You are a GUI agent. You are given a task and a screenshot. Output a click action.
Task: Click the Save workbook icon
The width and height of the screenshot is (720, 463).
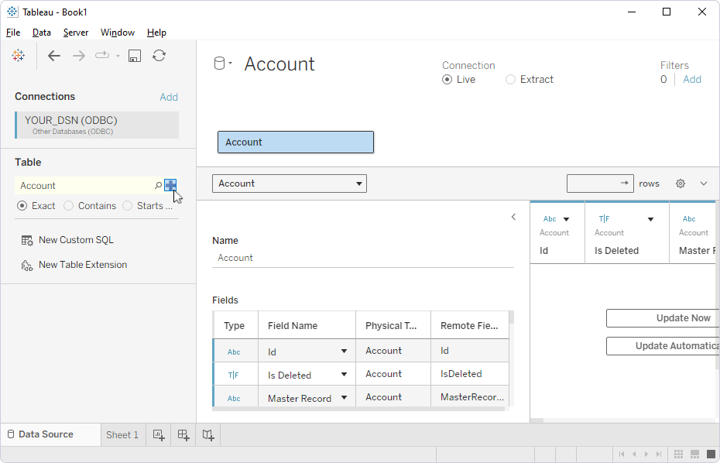pos(134,55)
